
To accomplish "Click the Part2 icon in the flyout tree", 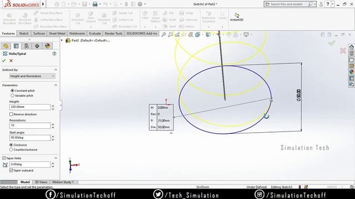I will (x=68, y=40).
